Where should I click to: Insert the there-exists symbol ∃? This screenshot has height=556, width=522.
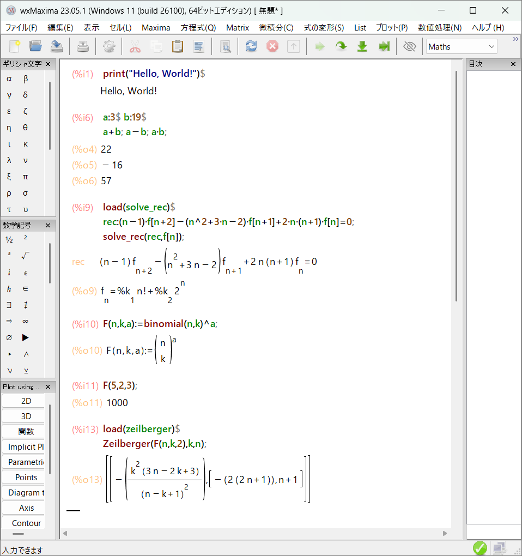click(9, 305)
